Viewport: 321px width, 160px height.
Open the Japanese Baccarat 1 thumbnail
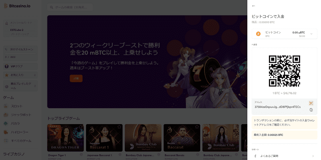pos(104,138)
